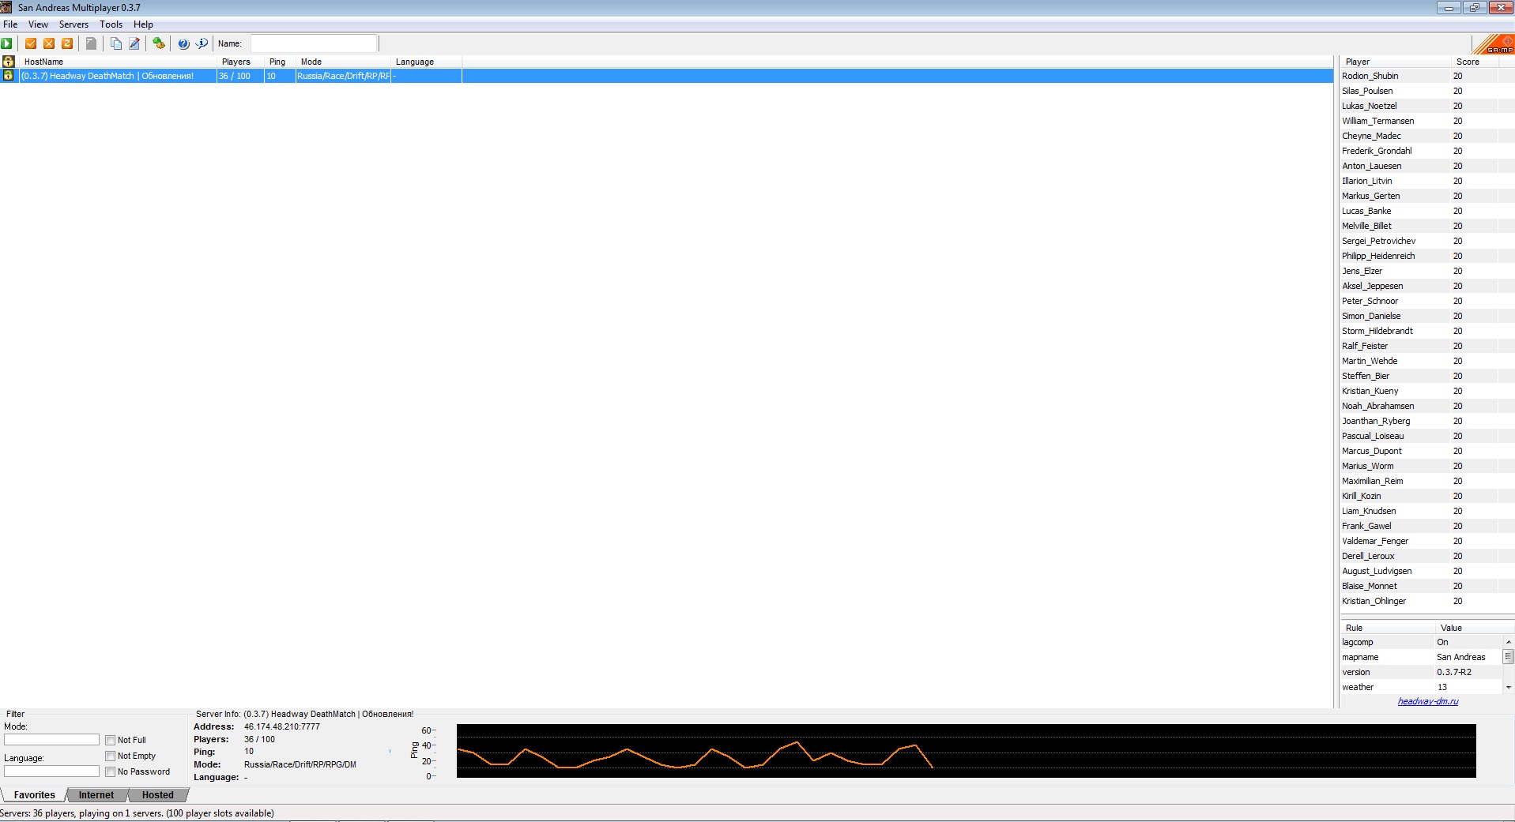Image resolution: width=1515 pixels, height=822 pixels.
Task: Select player Storm_Hildebrandt
Action: point(1377,331)
